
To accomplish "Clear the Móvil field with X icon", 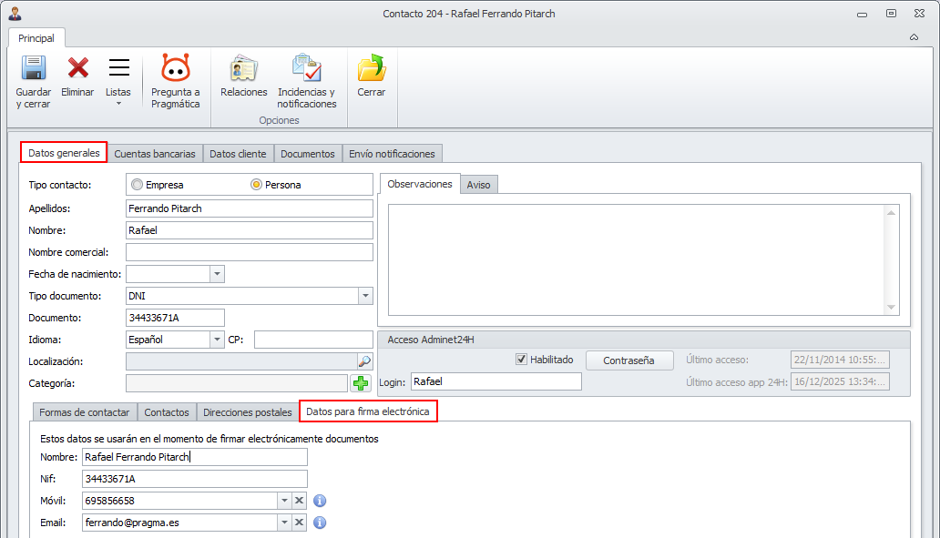I will pyautogui.click(x=299, y=501).
